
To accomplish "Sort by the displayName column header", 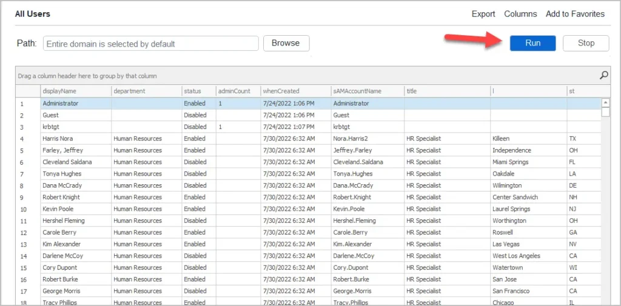I will point(76,91).
